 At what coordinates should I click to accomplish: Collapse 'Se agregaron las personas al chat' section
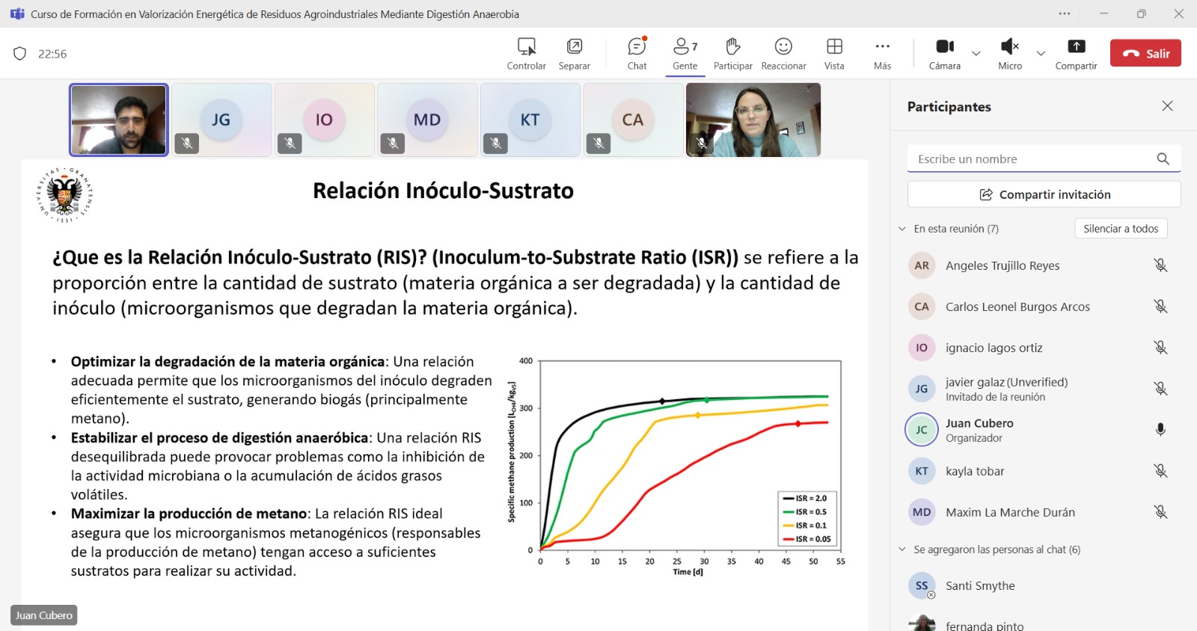902,550
